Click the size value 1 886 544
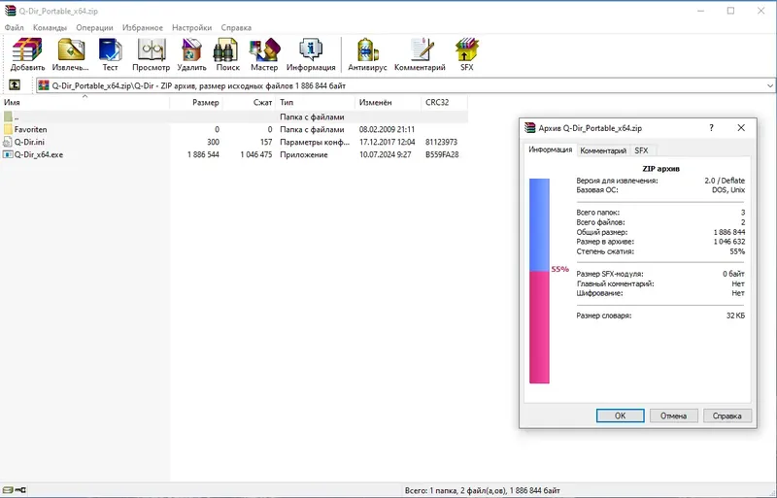777x498 pixels. point(203,154)
